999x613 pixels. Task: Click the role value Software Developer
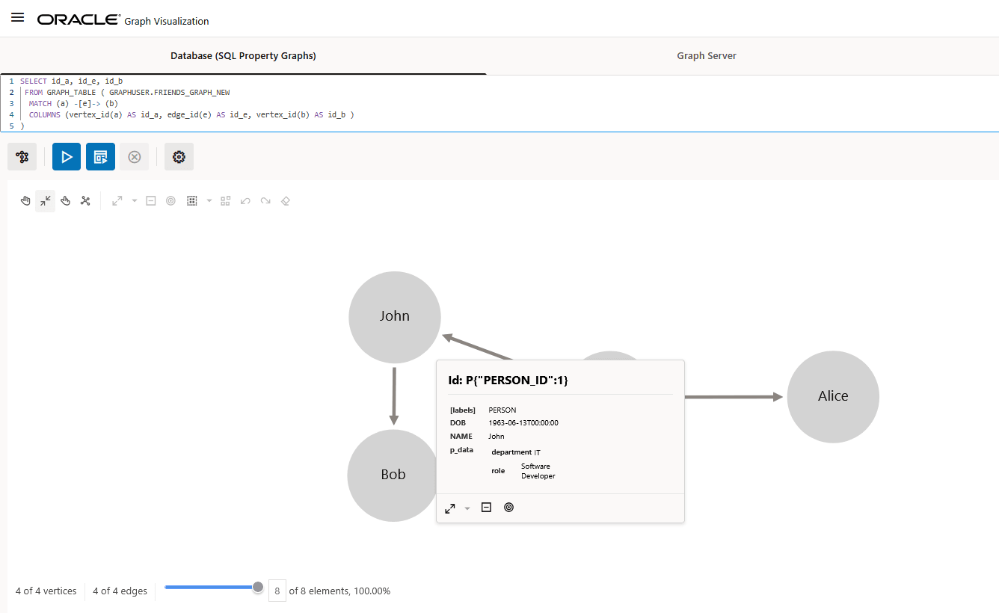pos(538,471)
